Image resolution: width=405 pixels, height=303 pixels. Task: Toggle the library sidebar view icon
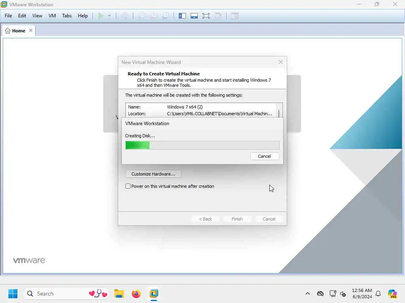tap(182, 16)
